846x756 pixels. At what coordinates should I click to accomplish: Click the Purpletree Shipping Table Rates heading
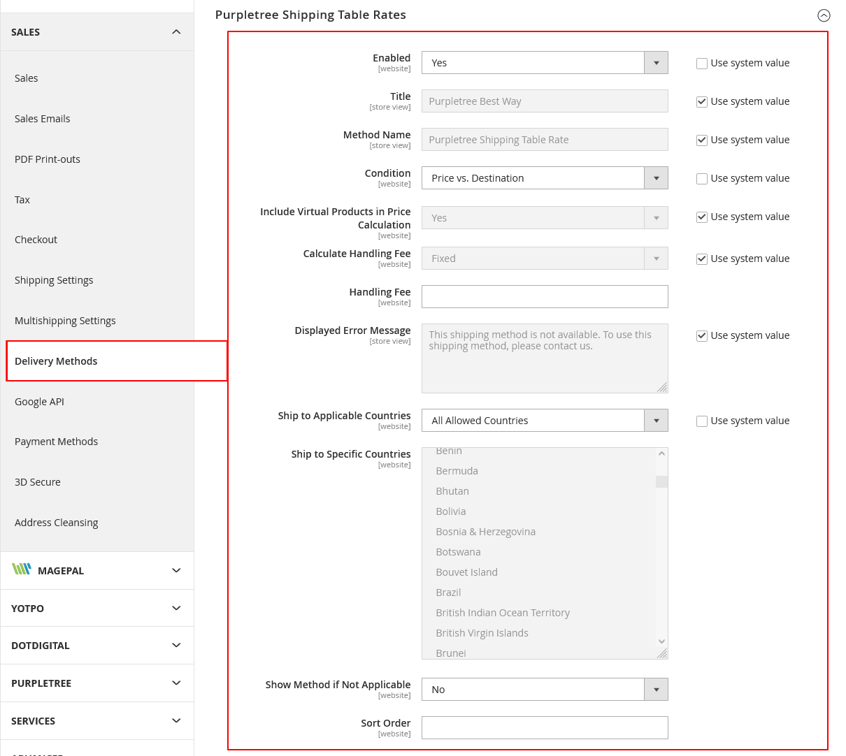(x=310, y=15)
